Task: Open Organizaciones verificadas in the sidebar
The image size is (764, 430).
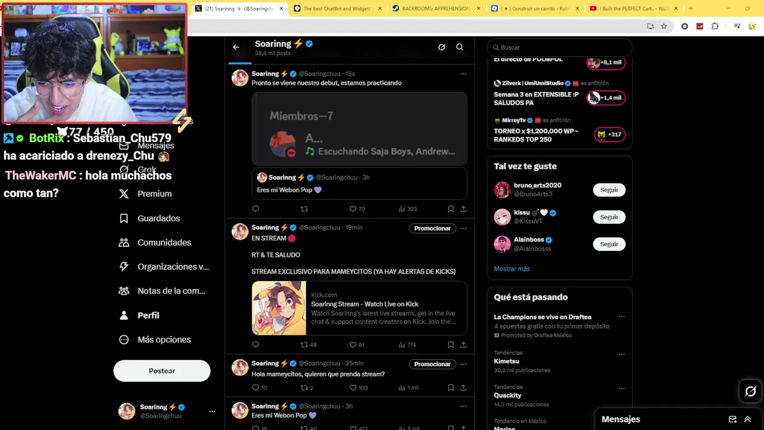Action: pyautogui.click(x=164, y=267)
